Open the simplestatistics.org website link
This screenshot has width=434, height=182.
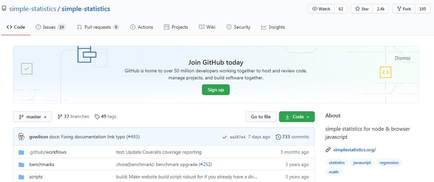pyautogui.click(x=354, y=150)
